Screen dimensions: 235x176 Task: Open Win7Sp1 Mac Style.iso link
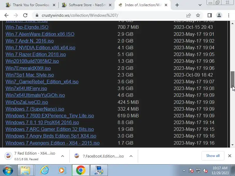pos(30,75)
